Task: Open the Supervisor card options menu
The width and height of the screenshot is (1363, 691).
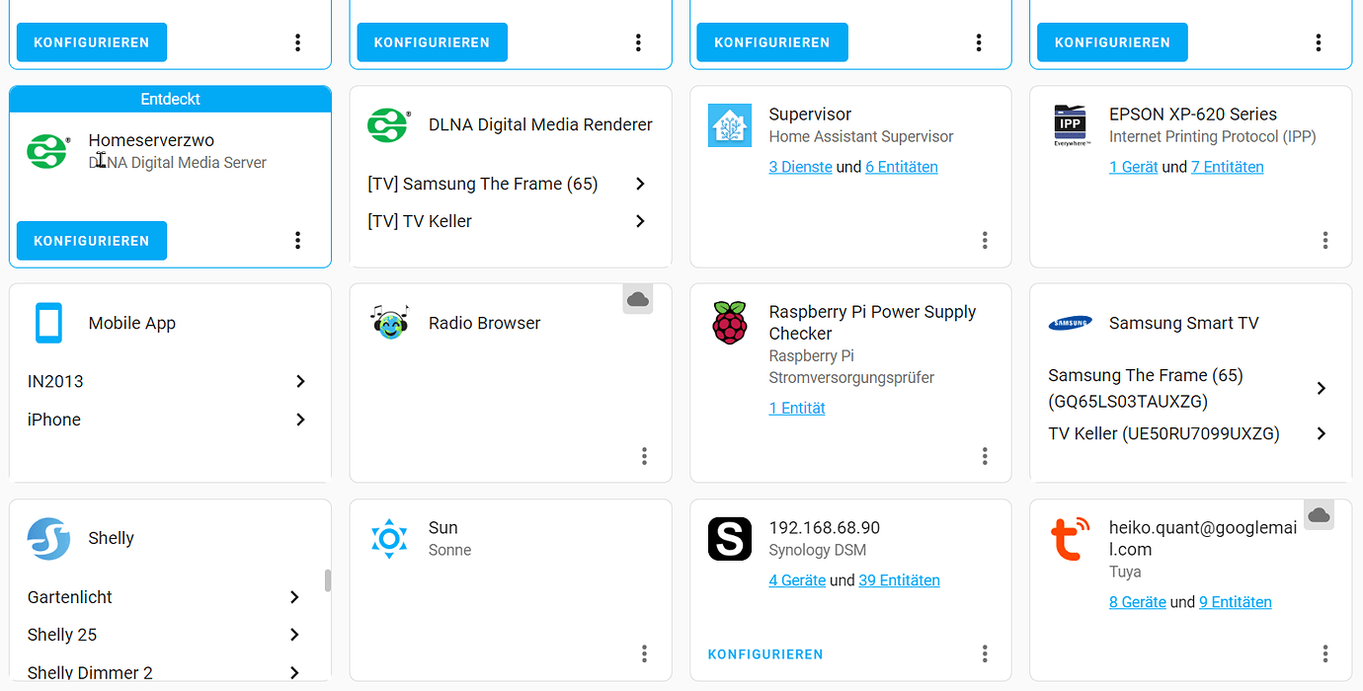Action: click(x=985, y=240)
